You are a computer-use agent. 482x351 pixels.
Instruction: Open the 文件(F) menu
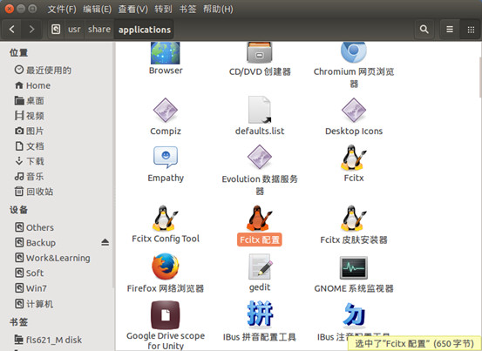(x=62, y=9)
